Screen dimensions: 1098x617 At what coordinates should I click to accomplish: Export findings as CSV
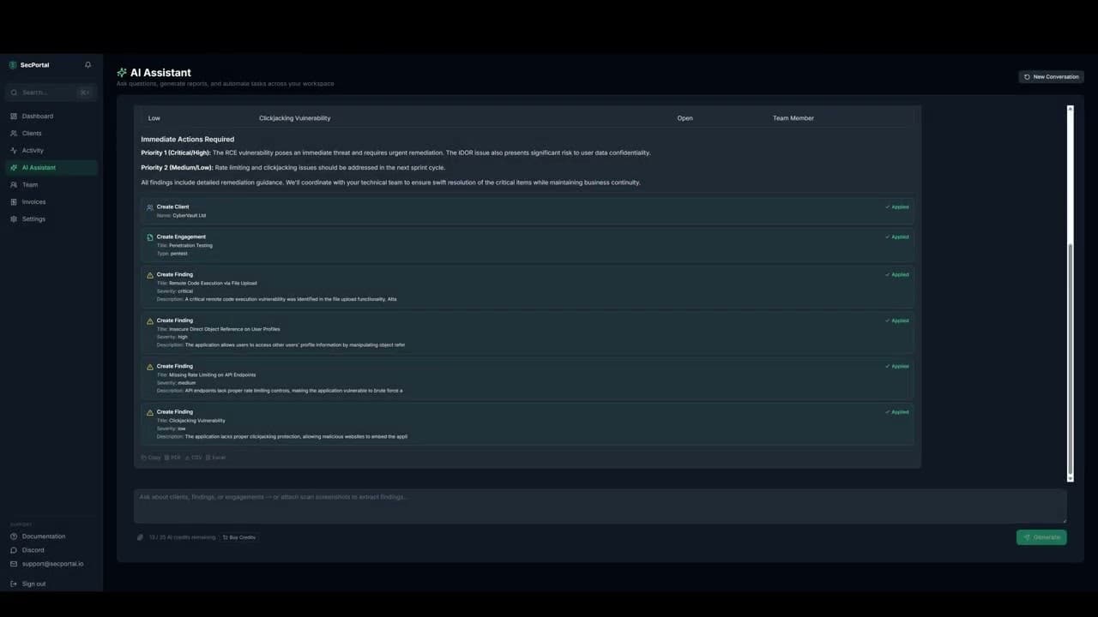pyautogui.click(x=195, y=457)
